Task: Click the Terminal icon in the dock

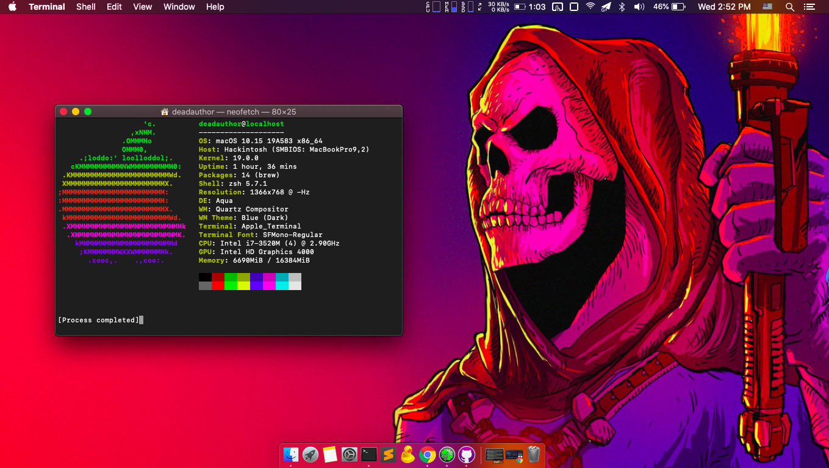Action: click(x=369, y=455)
